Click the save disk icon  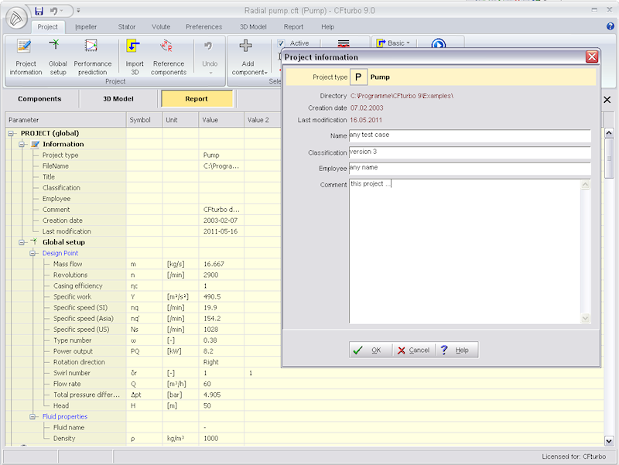pos(39,11)
